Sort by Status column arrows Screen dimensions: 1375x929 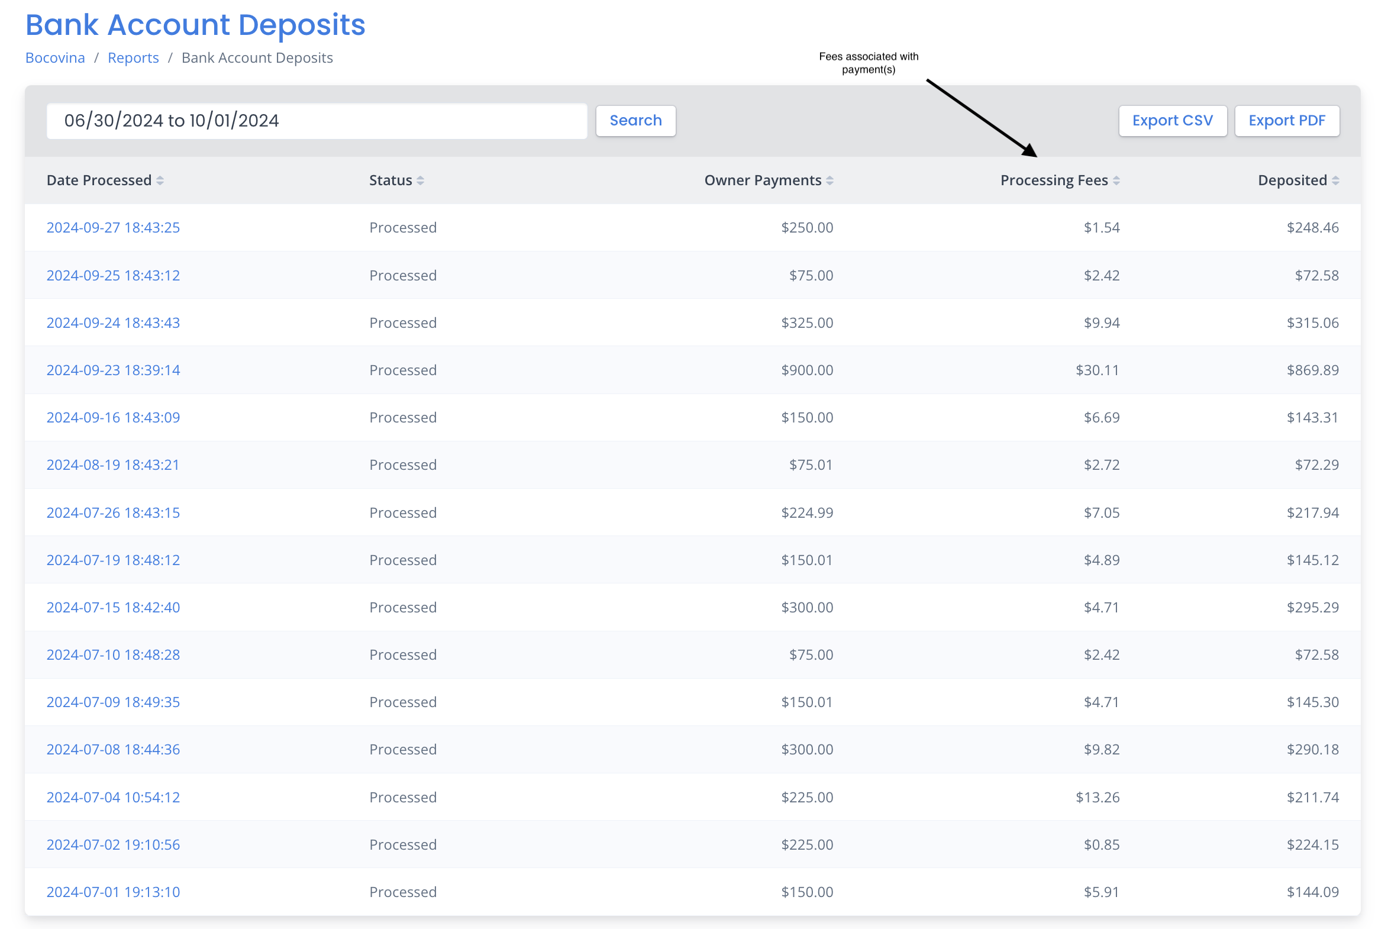click(420, 180)
